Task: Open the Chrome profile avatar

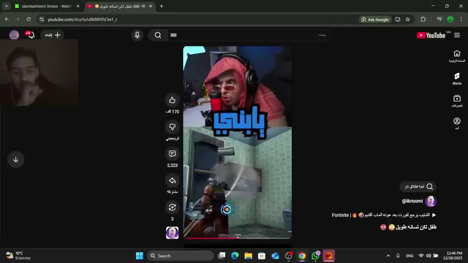Action: (x=450, y=19)
